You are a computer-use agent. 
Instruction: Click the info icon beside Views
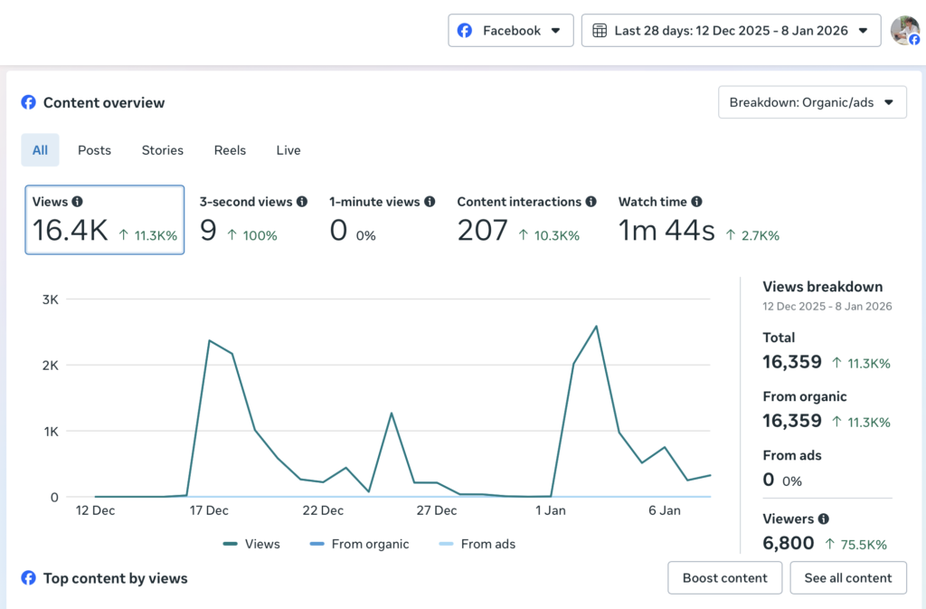[78, 202]
